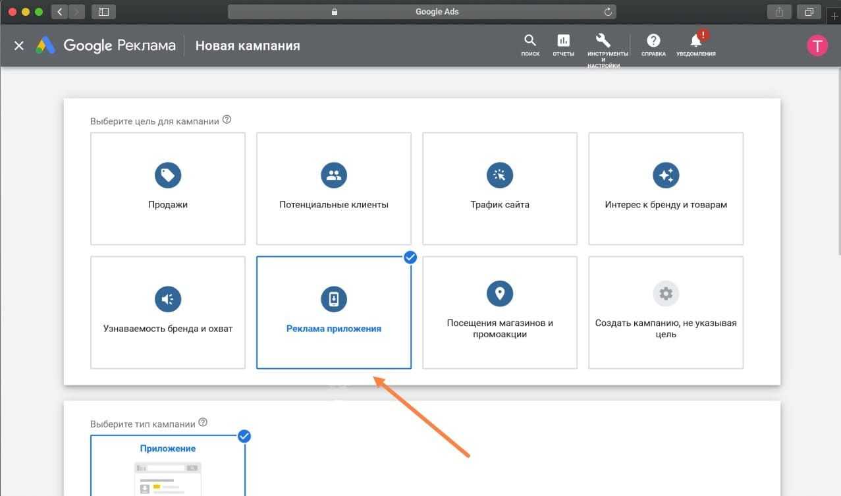Screen dimensions: 841x496
Task: Click the Safari address bar showing Google Ads
Action: [x=421, y=12]
